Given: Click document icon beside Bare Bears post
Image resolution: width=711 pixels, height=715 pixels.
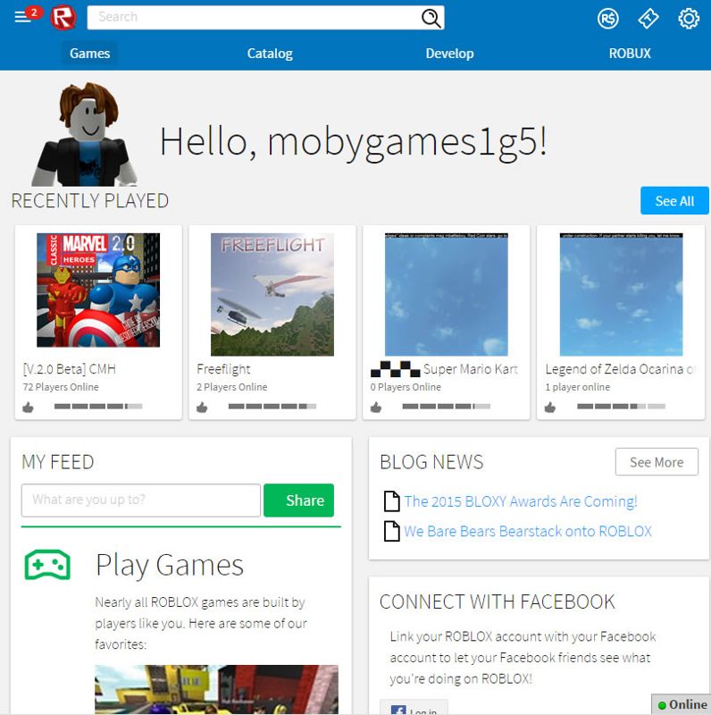Looking at the screenshot, I should pos(391,531).
